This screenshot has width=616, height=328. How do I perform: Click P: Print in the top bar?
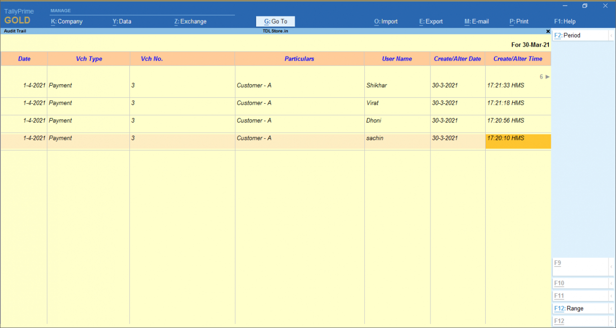point(519,22)
